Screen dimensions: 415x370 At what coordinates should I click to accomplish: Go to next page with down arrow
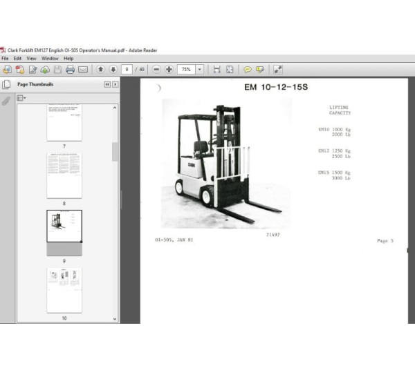(x=113, y=70)
